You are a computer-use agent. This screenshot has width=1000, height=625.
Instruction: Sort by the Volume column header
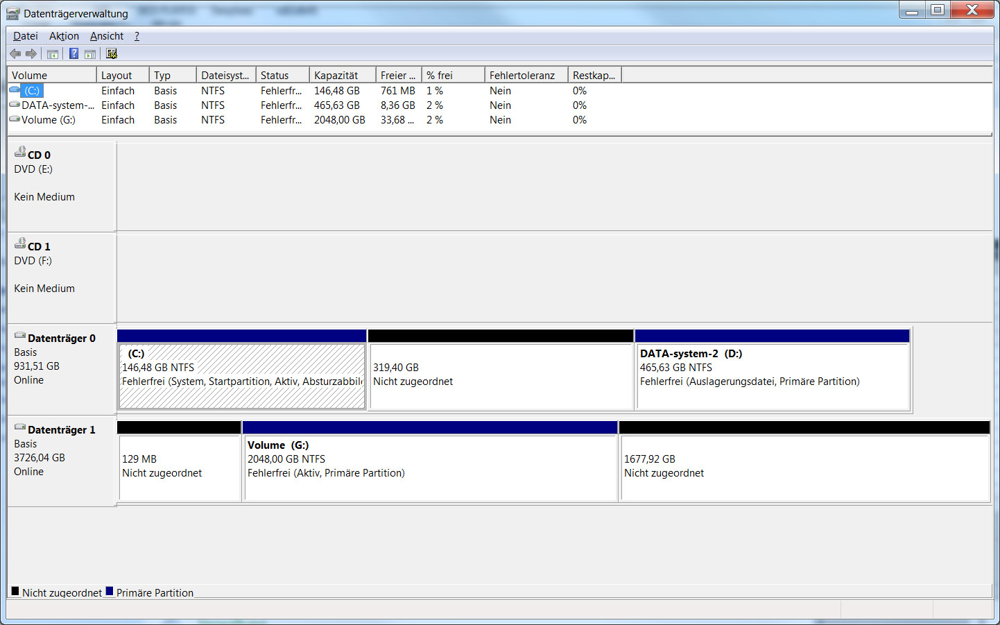pos(52,75)
